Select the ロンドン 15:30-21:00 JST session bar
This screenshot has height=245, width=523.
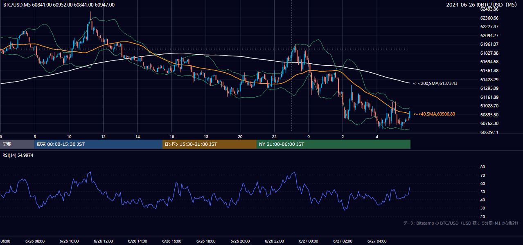tap(210, 144)
